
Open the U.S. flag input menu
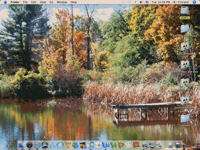[x=147, y=2]
